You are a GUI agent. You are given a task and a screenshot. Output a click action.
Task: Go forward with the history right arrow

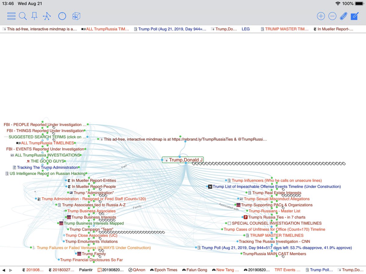tap(11, 270)
